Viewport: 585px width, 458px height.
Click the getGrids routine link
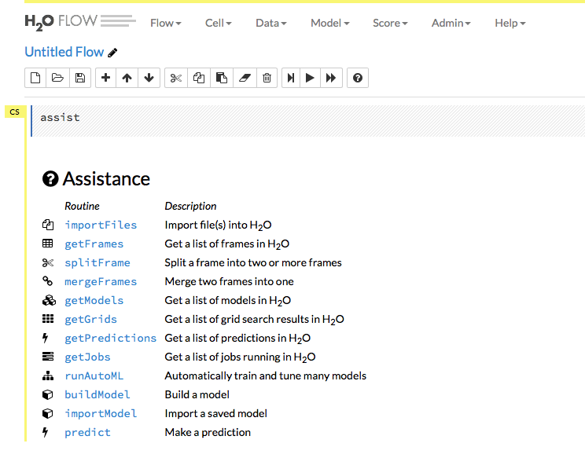pyautogui.click(x=90, y=320)
